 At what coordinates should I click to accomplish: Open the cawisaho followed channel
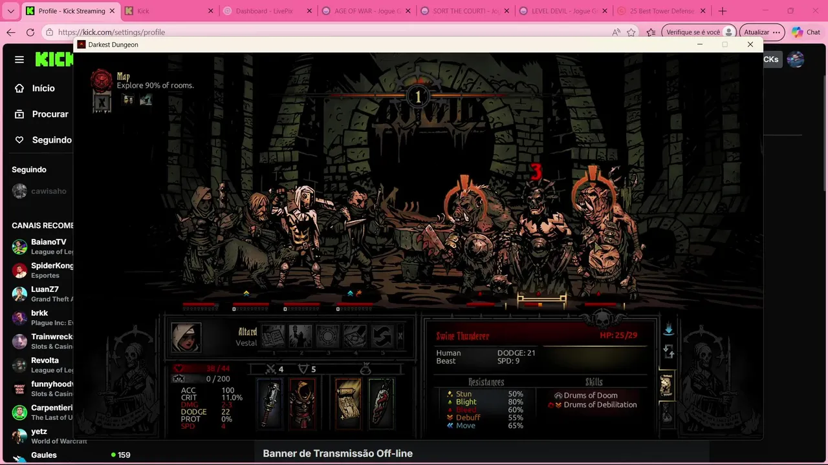[x=40, y=191]
